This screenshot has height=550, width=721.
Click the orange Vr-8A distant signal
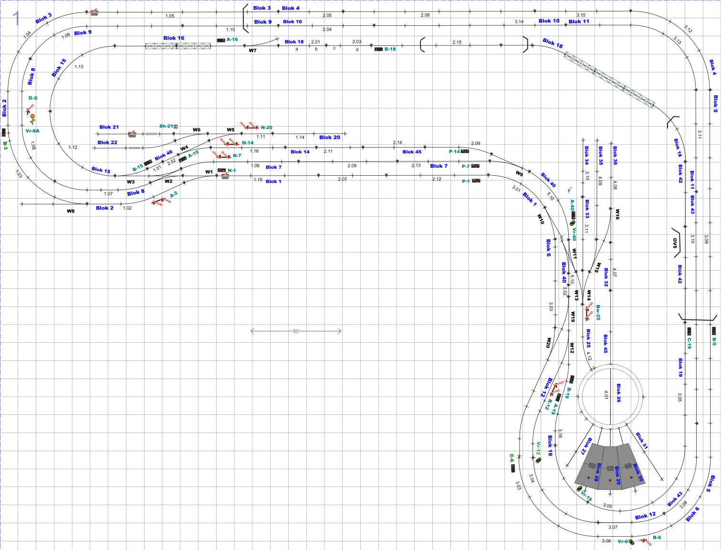click(x=32, y=118)
